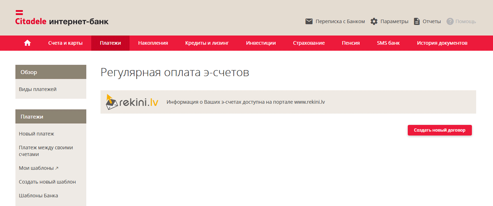Click the document icon for Отчеты
Viewport: 493px width, 206px height.
tap(417, 21)
